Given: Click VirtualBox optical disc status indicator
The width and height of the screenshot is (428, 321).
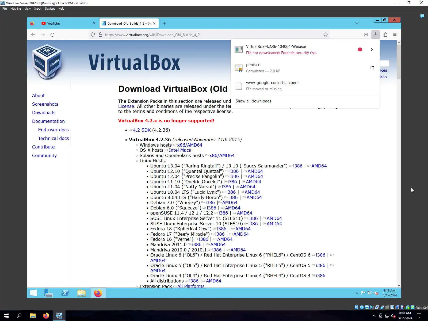Looking at the screenshot, I should [362, 307].
